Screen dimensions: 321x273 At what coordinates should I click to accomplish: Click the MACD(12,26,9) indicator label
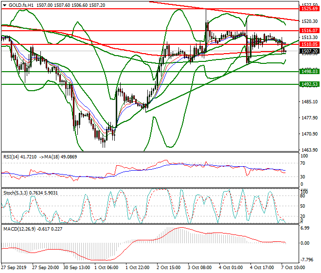coord(33,229)
